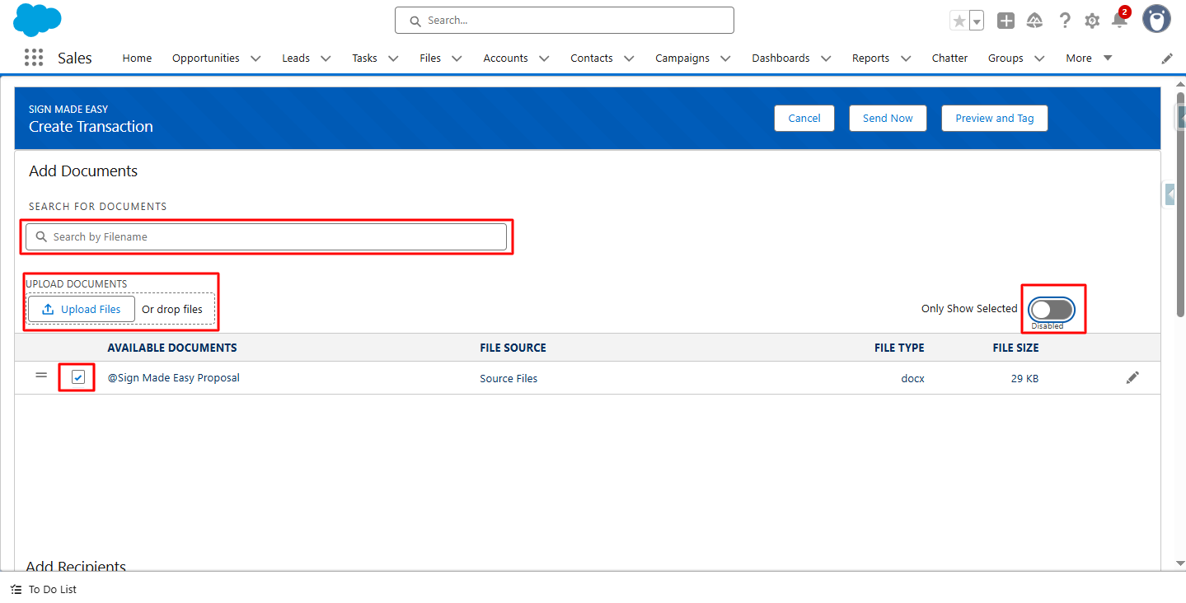Image resolution: width=1186 pixels, height=603 pixels.
Task: Expand the Favorites list dropdown arrow
Action: 977,21
